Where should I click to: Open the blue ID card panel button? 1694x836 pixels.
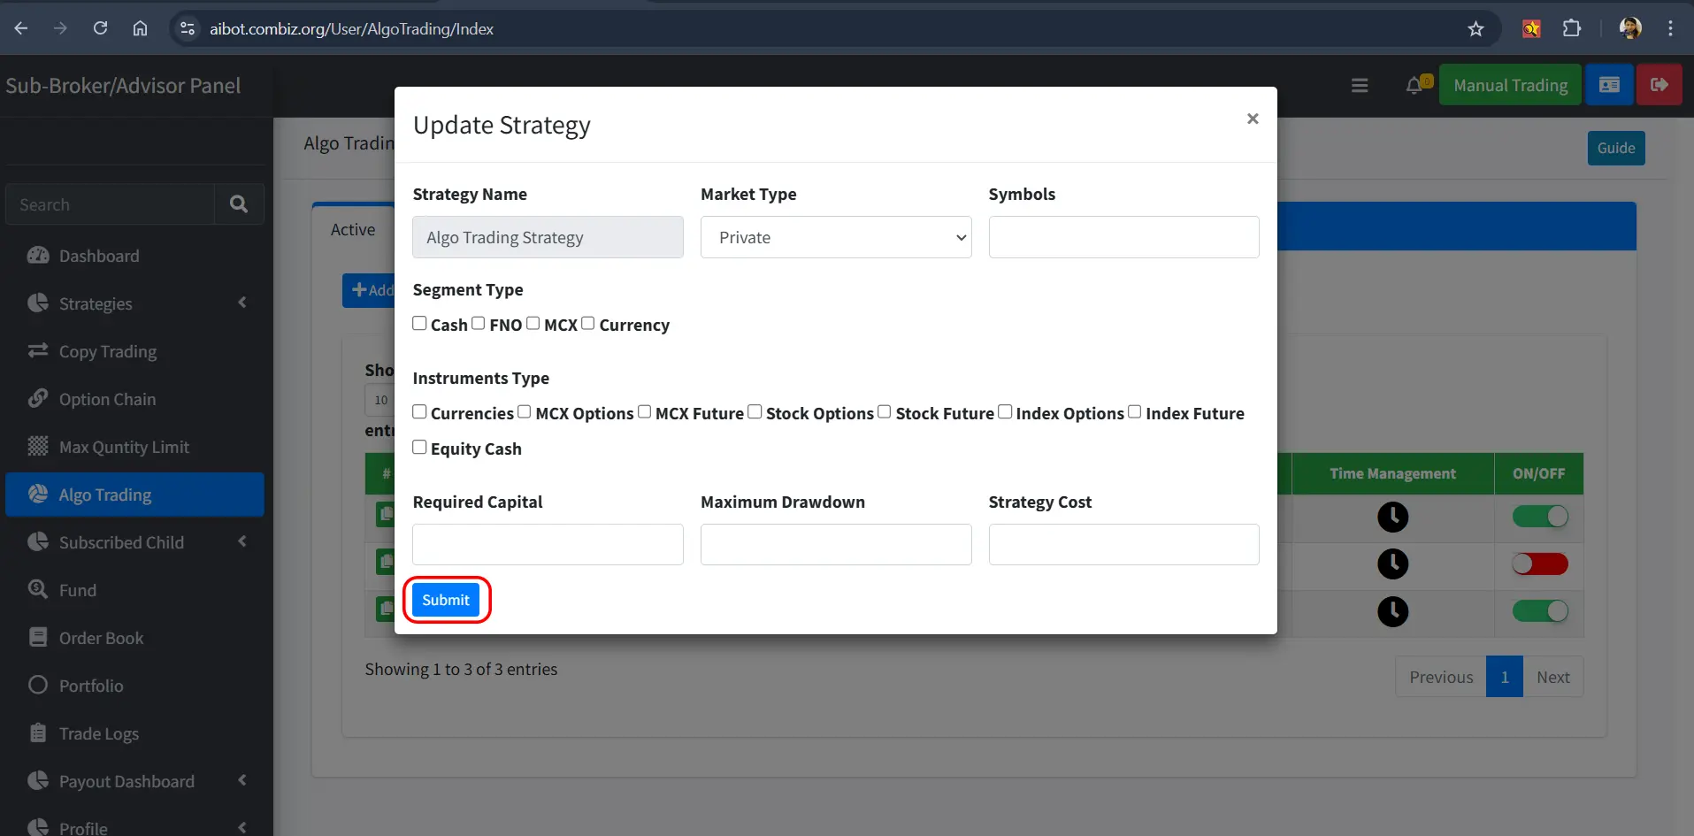click(x=1609, y=85)
